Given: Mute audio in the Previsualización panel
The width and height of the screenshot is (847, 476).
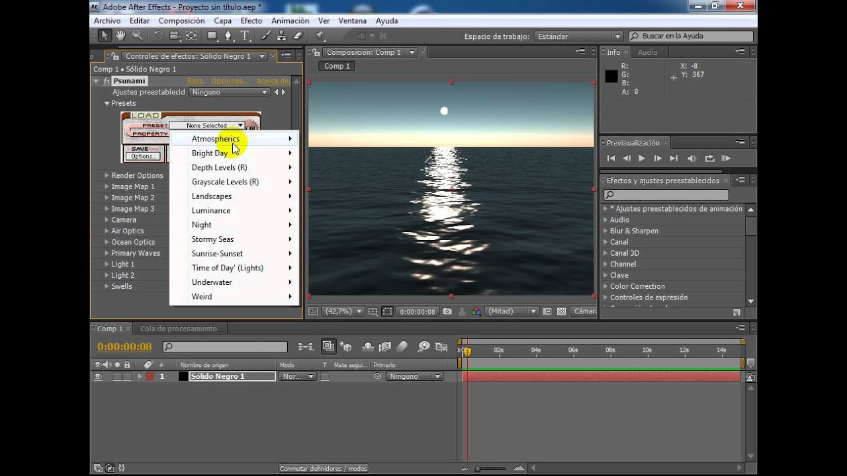Looking at the screenshot, I should tap(692, 159).
